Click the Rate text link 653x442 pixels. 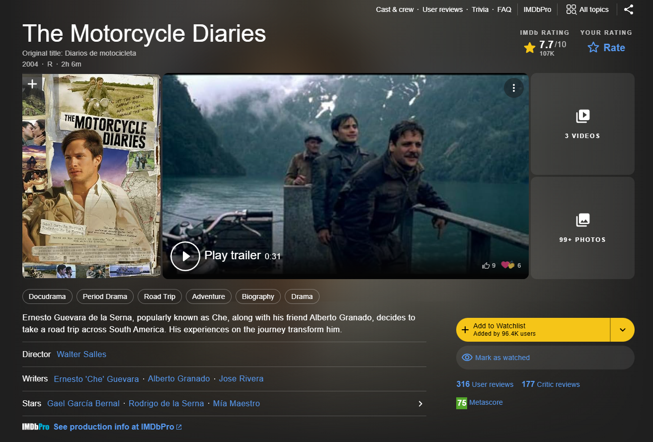pyautogui.click(x=614, y=48)
